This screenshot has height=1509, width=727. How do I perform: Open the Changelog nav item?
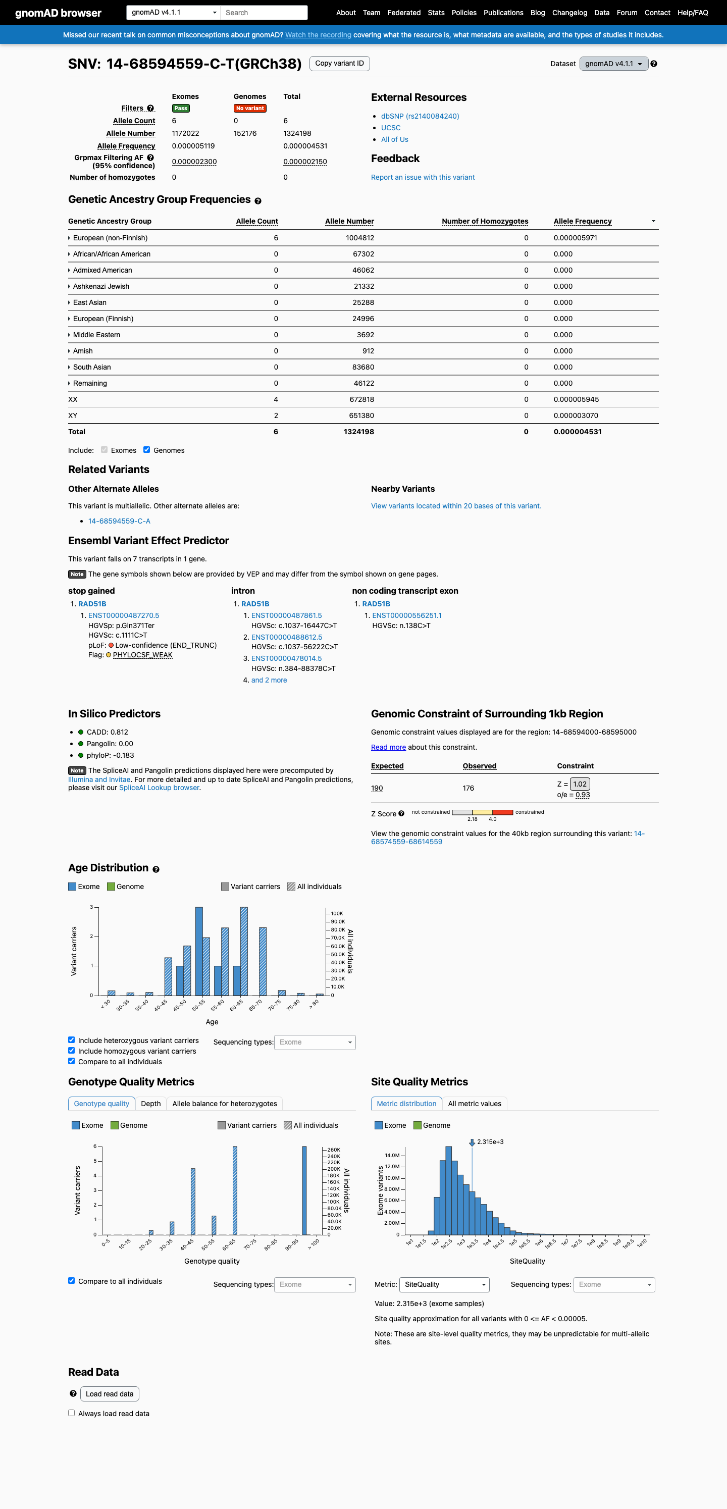[x=569, y=12]
